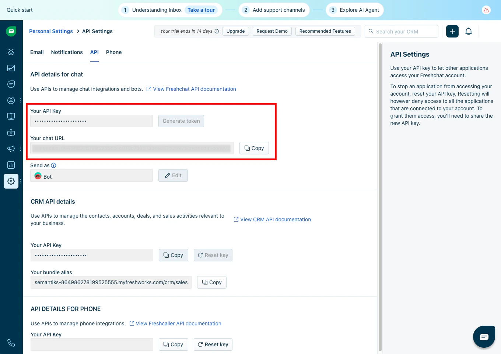Expand the options next to the Settings gear
Screen dimensions: 501x354
[20, 181]
